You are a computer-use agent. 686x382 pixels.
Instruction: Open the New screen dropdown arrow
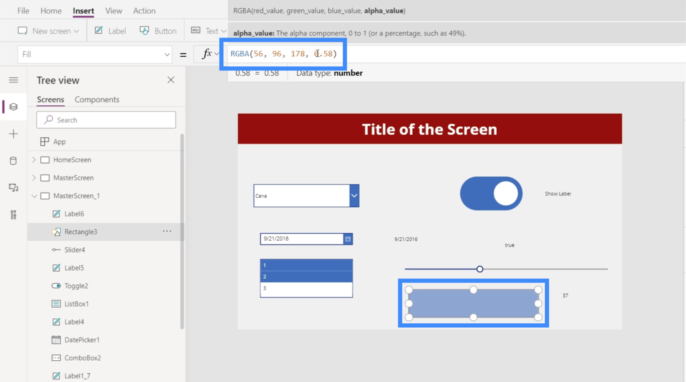tap(76, 31)
